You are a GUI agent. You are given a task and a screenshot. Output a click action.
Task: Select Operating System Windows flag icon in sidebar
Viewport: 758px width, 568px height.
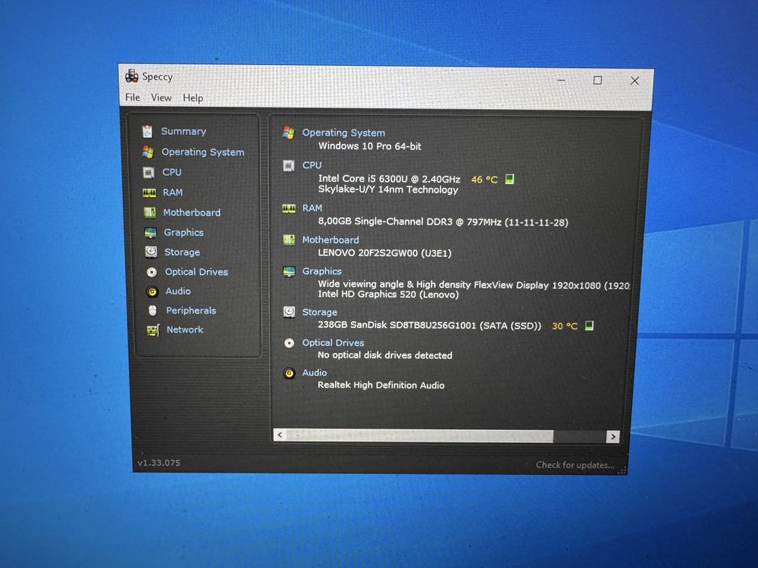click(148, 152)
